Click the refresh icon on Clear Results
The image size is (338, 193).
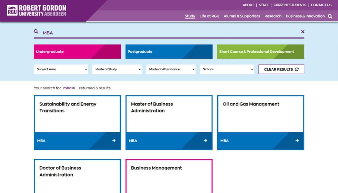(298, 69)
